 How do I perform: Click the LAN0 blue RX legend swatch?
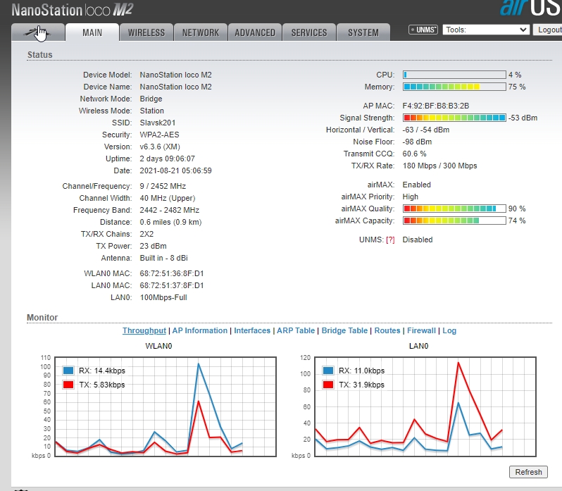[328, 371]
